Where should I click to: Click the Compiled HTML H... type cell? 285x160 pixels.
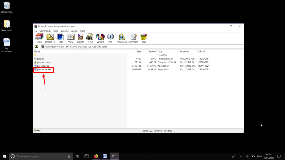167,62
